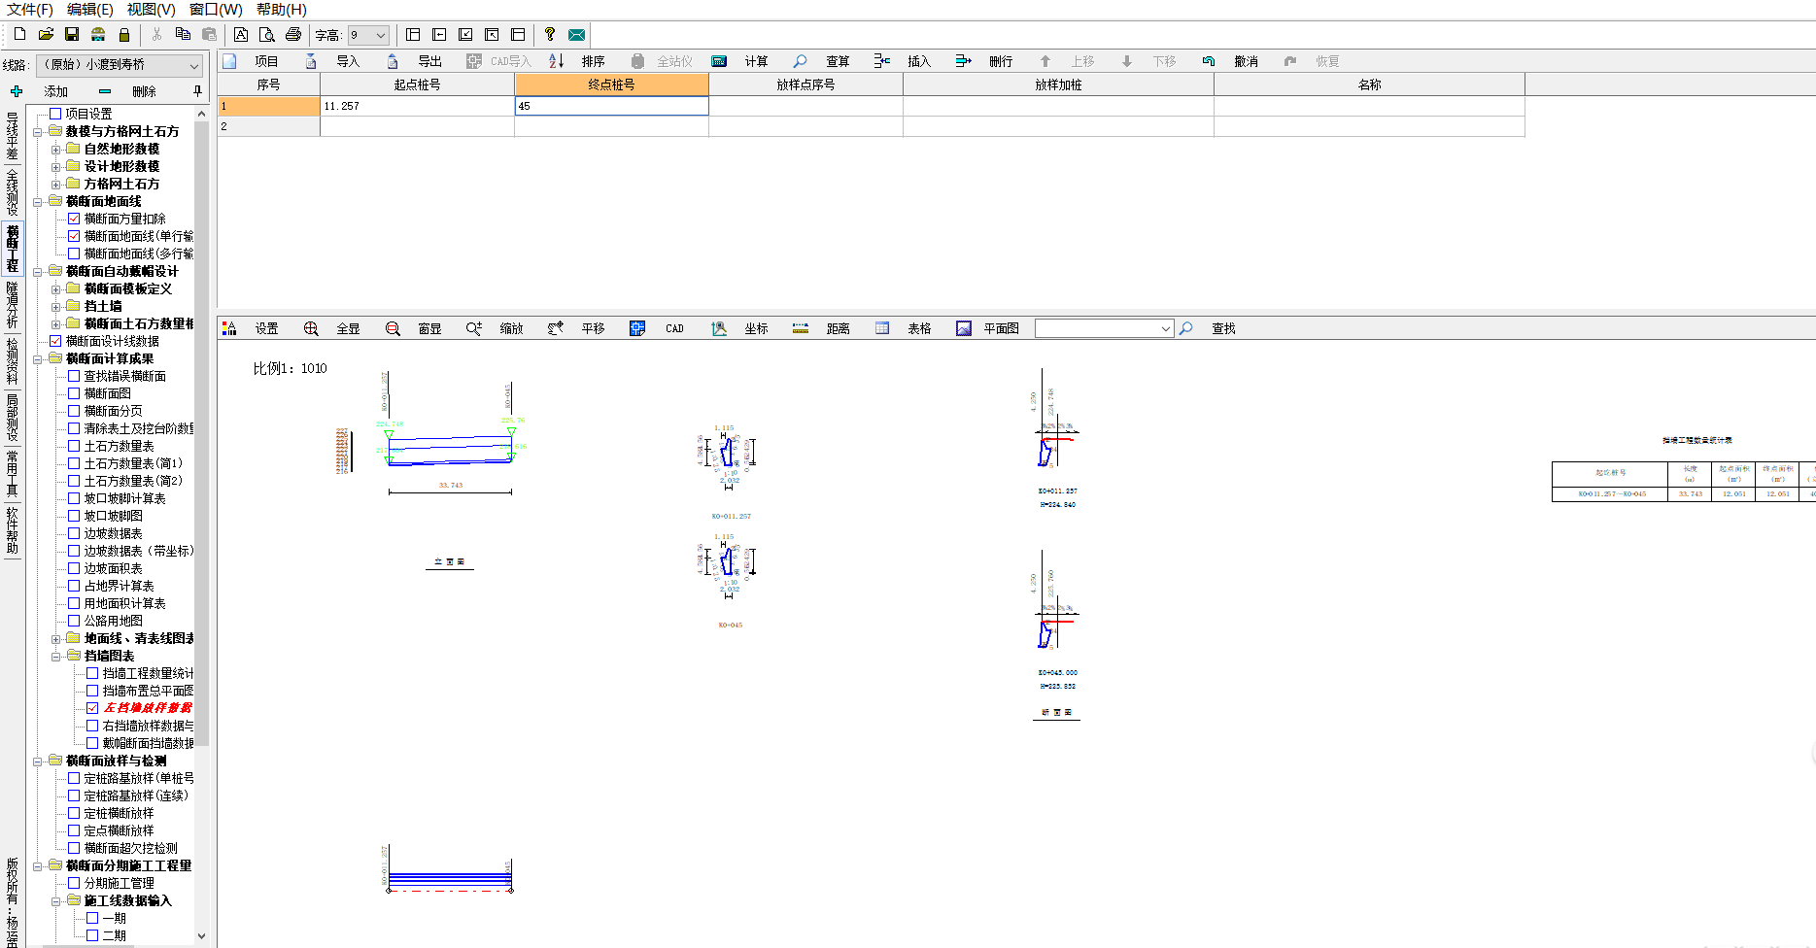Image resolution: width=1816 pixels, height=948 pixels.
Task: Expand 自然地形数模 tree node
Action: click(x=55, y=150)
